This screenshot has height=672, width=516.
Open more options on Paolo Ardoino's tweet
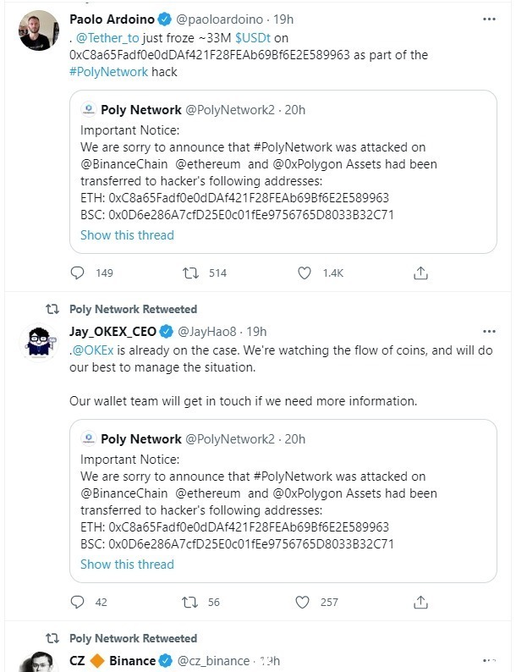click(489, 19)
